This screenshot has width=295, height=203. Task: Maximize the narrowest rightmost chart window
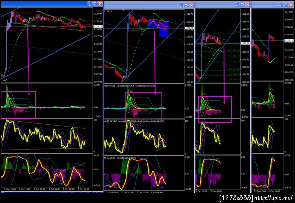(x=286, y=5)
